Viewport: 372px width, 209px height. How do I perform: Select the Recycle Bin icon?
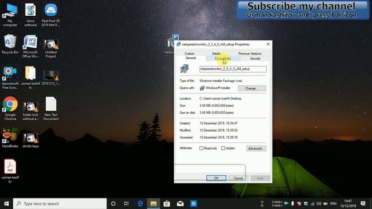(x=10, y=44)
